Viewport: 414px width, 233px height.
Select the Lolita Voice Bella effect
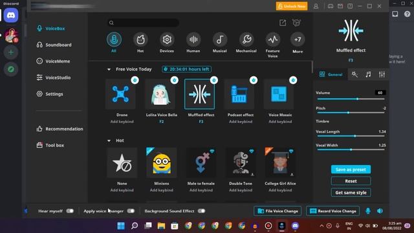160,94
